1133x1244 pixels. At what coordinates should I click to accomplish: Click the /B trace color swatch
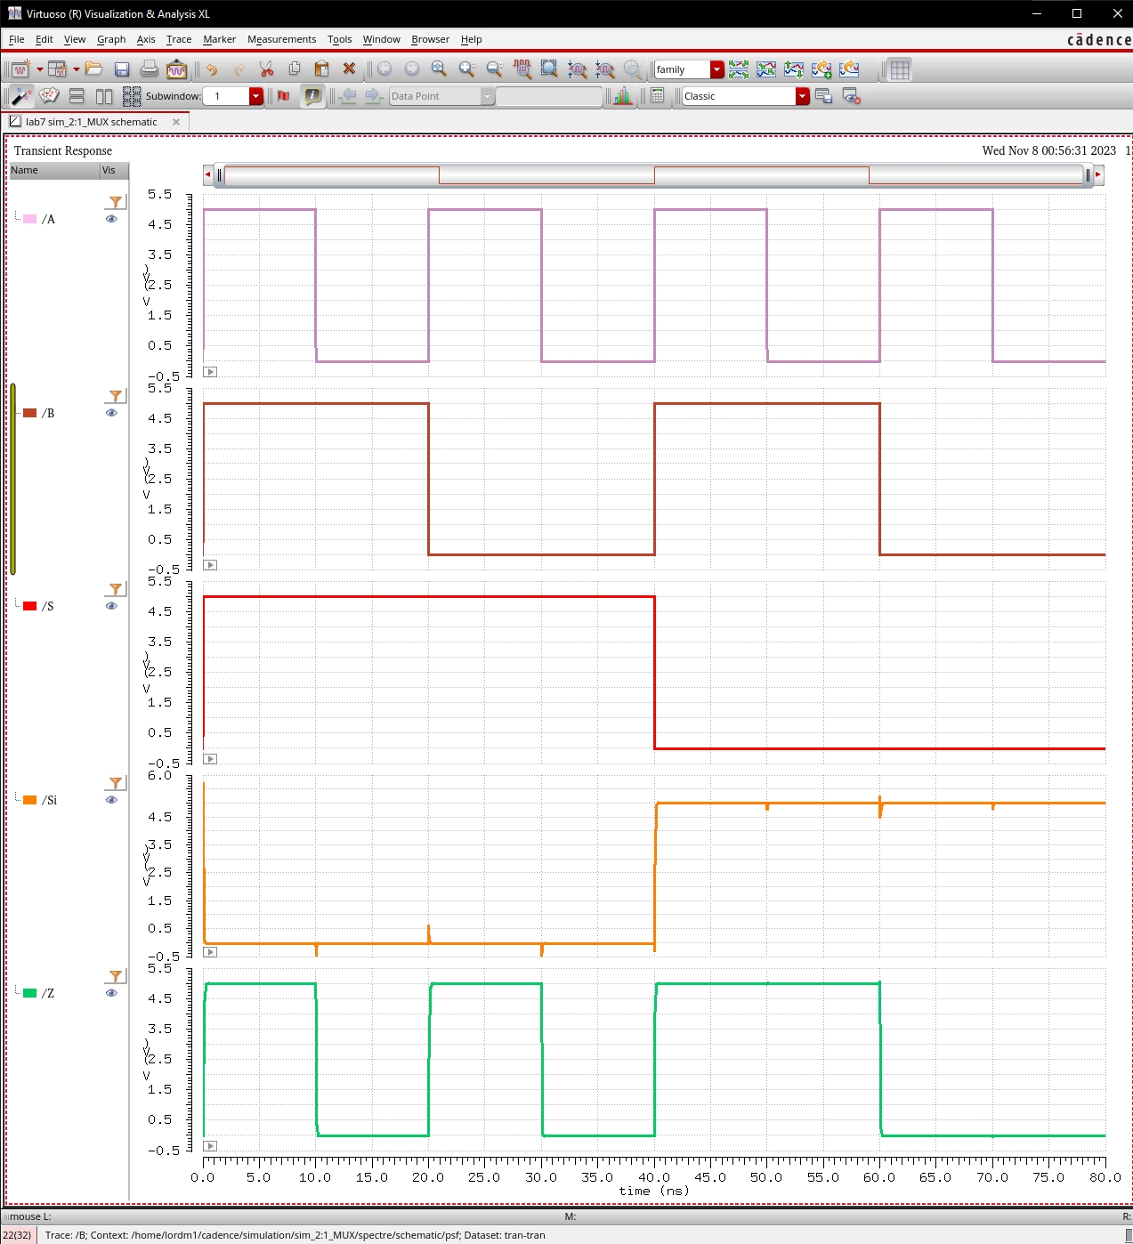[x=30, y=413]
